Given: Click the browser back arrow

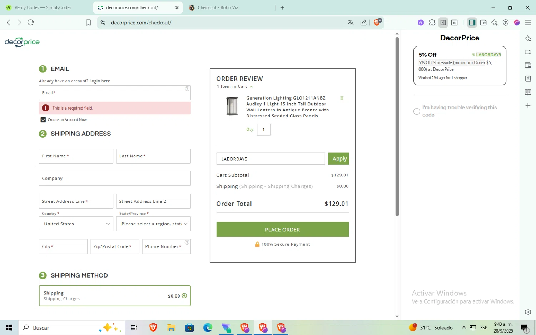Looking at the screenshot, I should coord(9,22).
